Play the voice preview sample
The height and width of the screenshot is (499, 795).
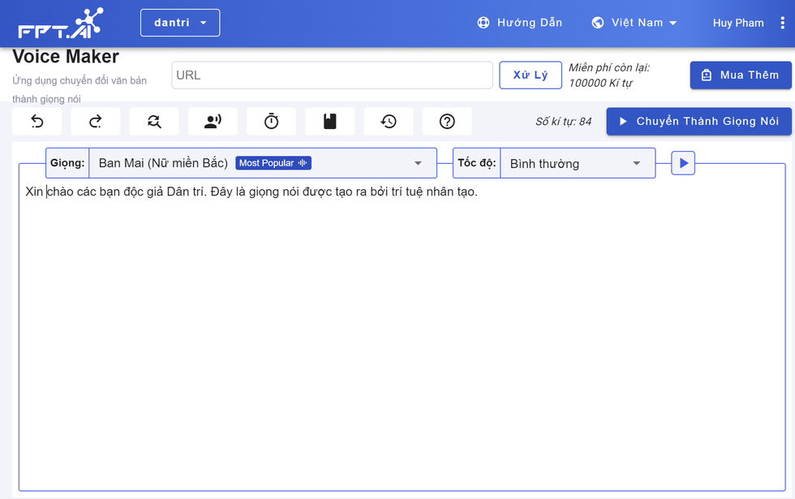click(x=683, y=163)
